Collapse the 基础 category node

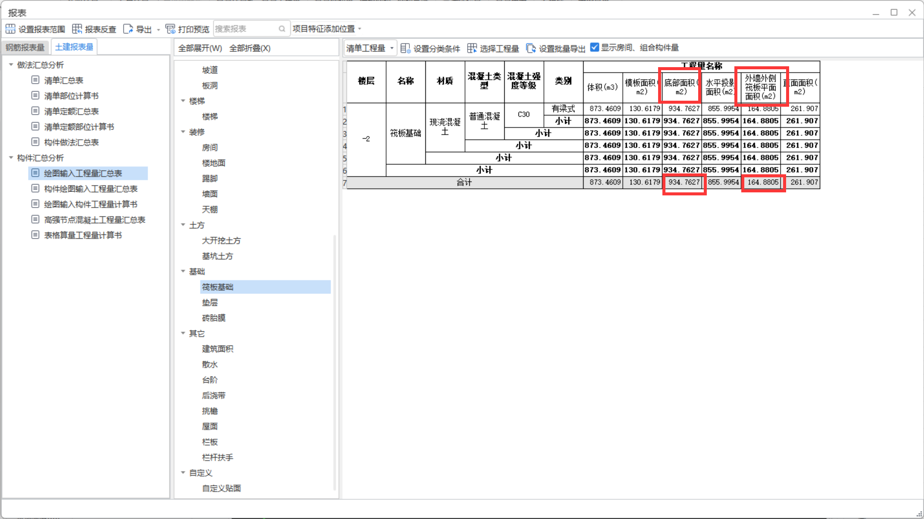pyautogui.click(x=183, y=271)
